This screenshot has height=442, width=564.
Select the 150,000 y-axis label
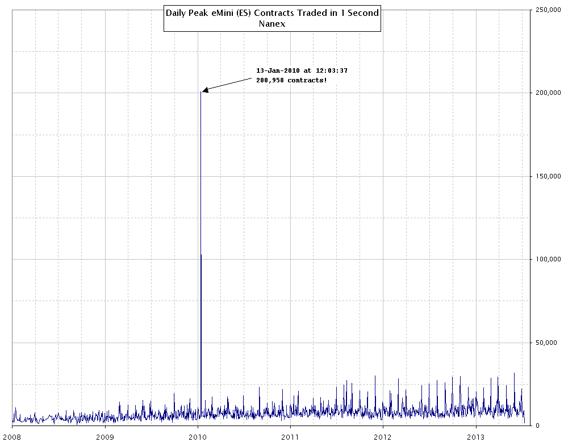click(545, 176)
